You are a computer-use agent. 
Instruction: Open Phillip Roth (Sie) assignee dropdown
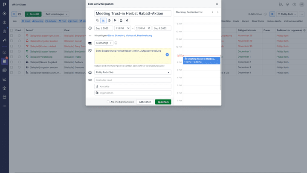tap(133, 72)
